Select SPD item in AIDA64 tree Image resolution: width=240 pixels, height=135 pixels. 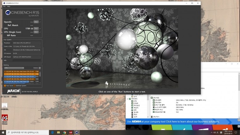tap(135, 110)
